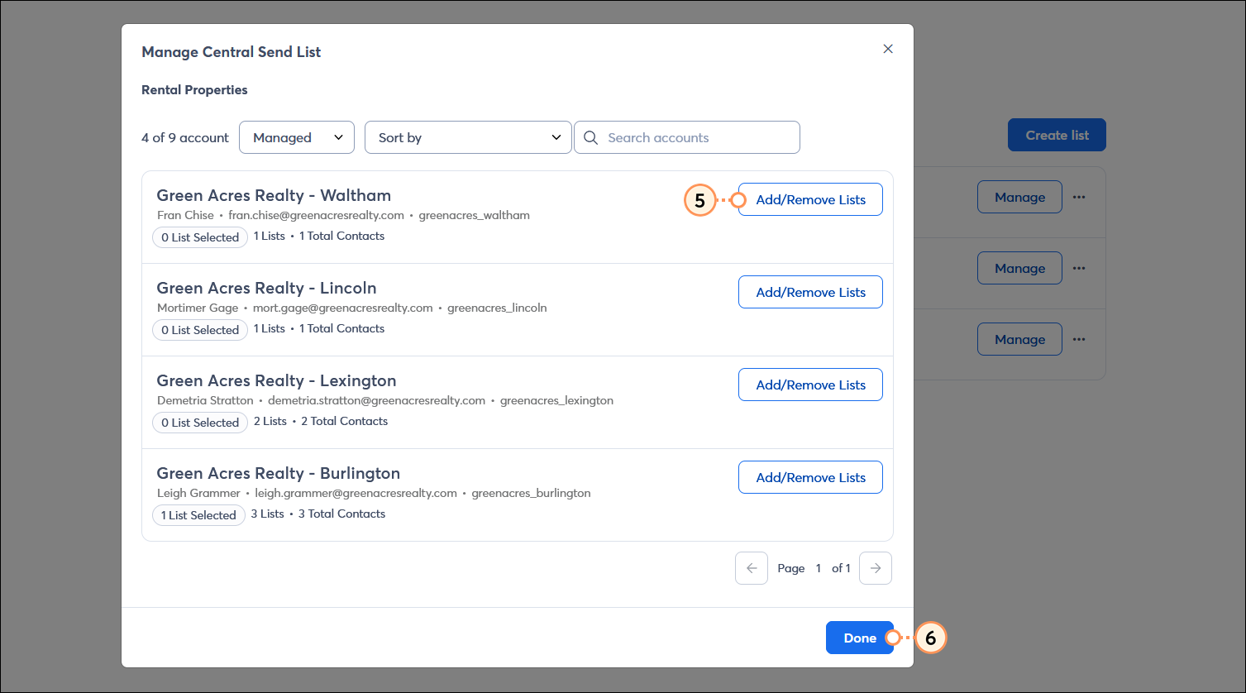The width and height of the screenshot is (1246, 693).
Task: Click the previous page arrow
Action: [x=751, y=568]
